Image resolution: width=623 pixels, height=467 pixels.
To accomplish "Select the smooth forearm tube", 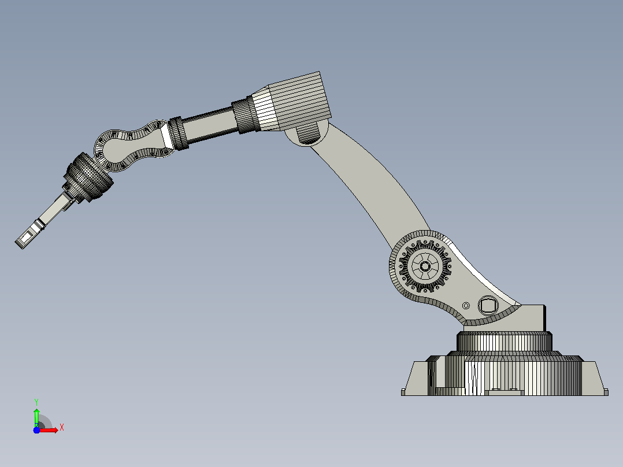I will (210, 125).
